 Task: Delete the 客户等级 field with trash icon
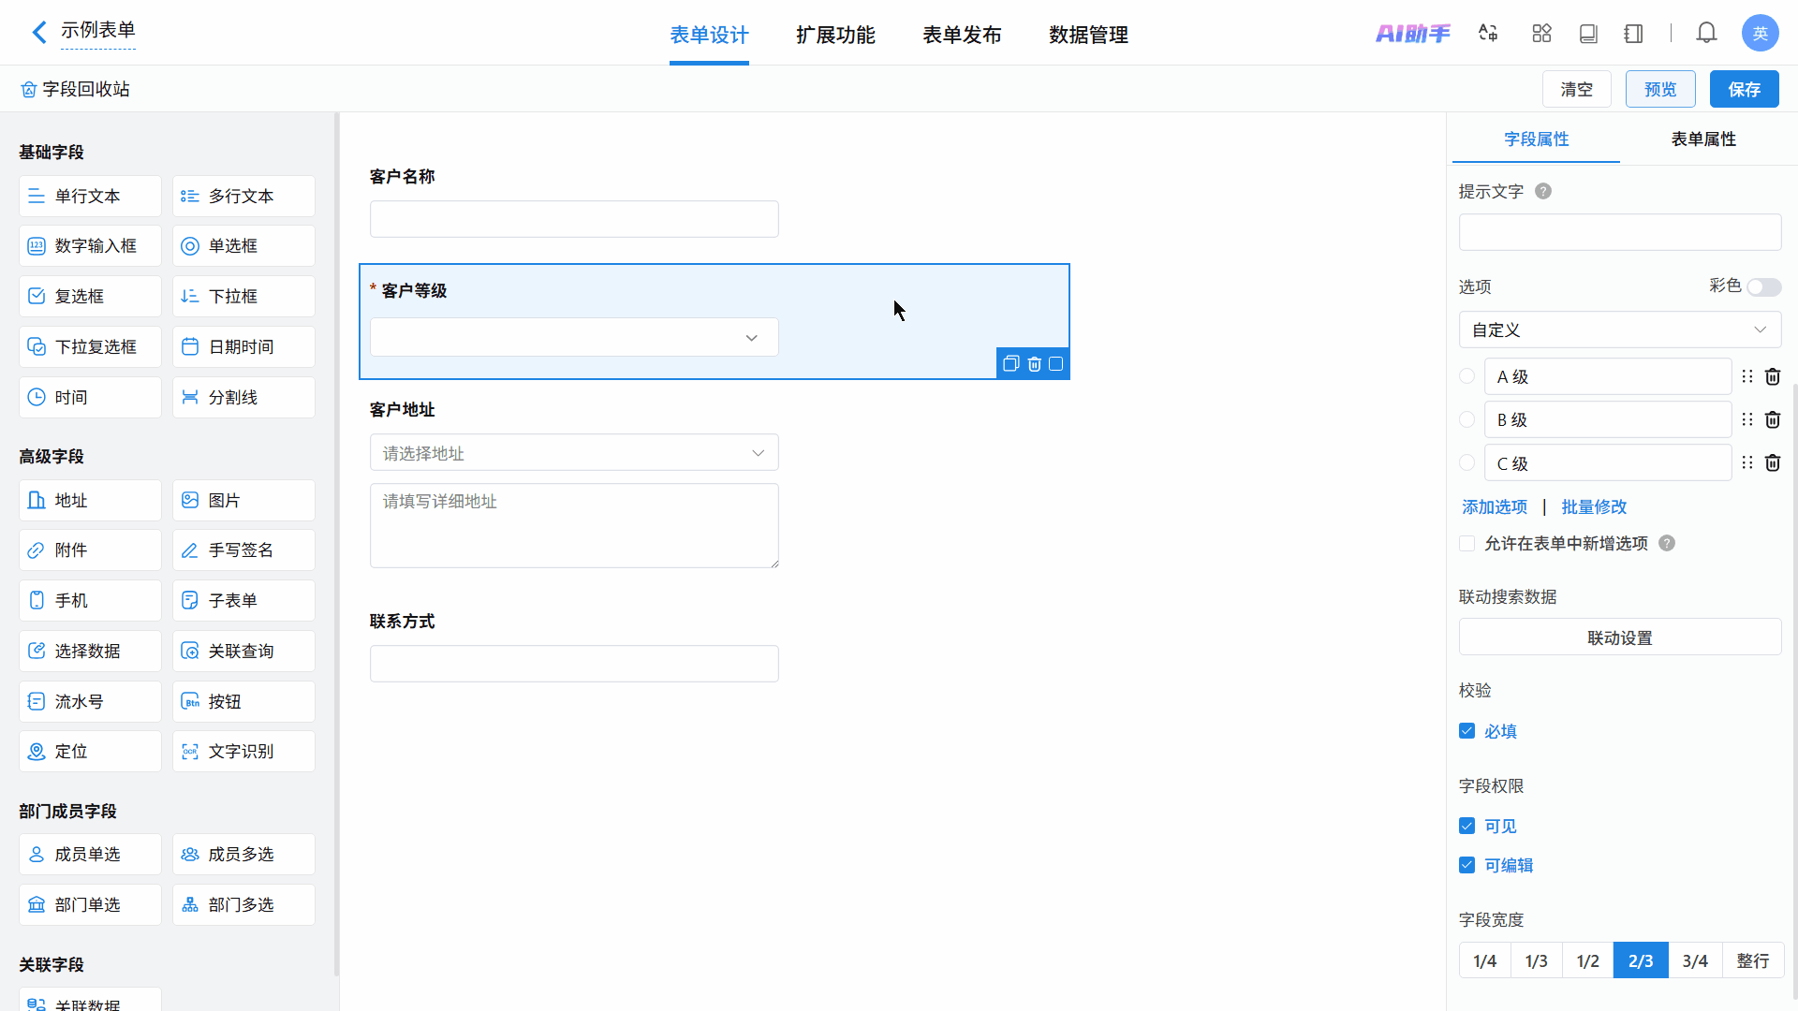(x=1034, y=364)
